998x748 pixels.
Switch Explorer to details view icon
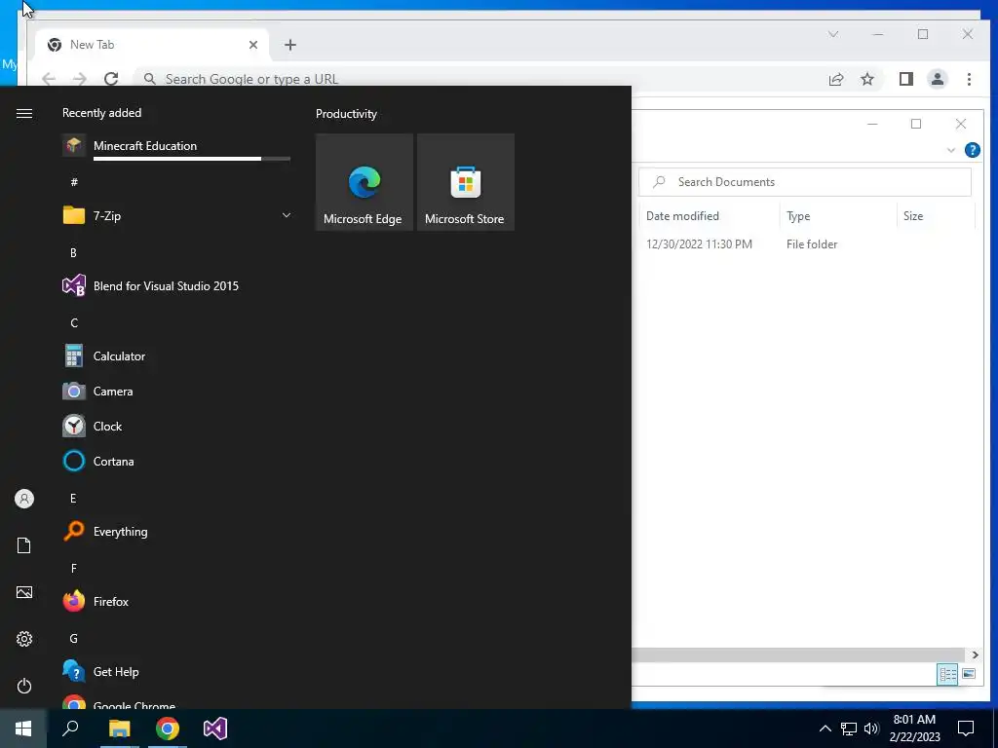click(x=947, y=674)
